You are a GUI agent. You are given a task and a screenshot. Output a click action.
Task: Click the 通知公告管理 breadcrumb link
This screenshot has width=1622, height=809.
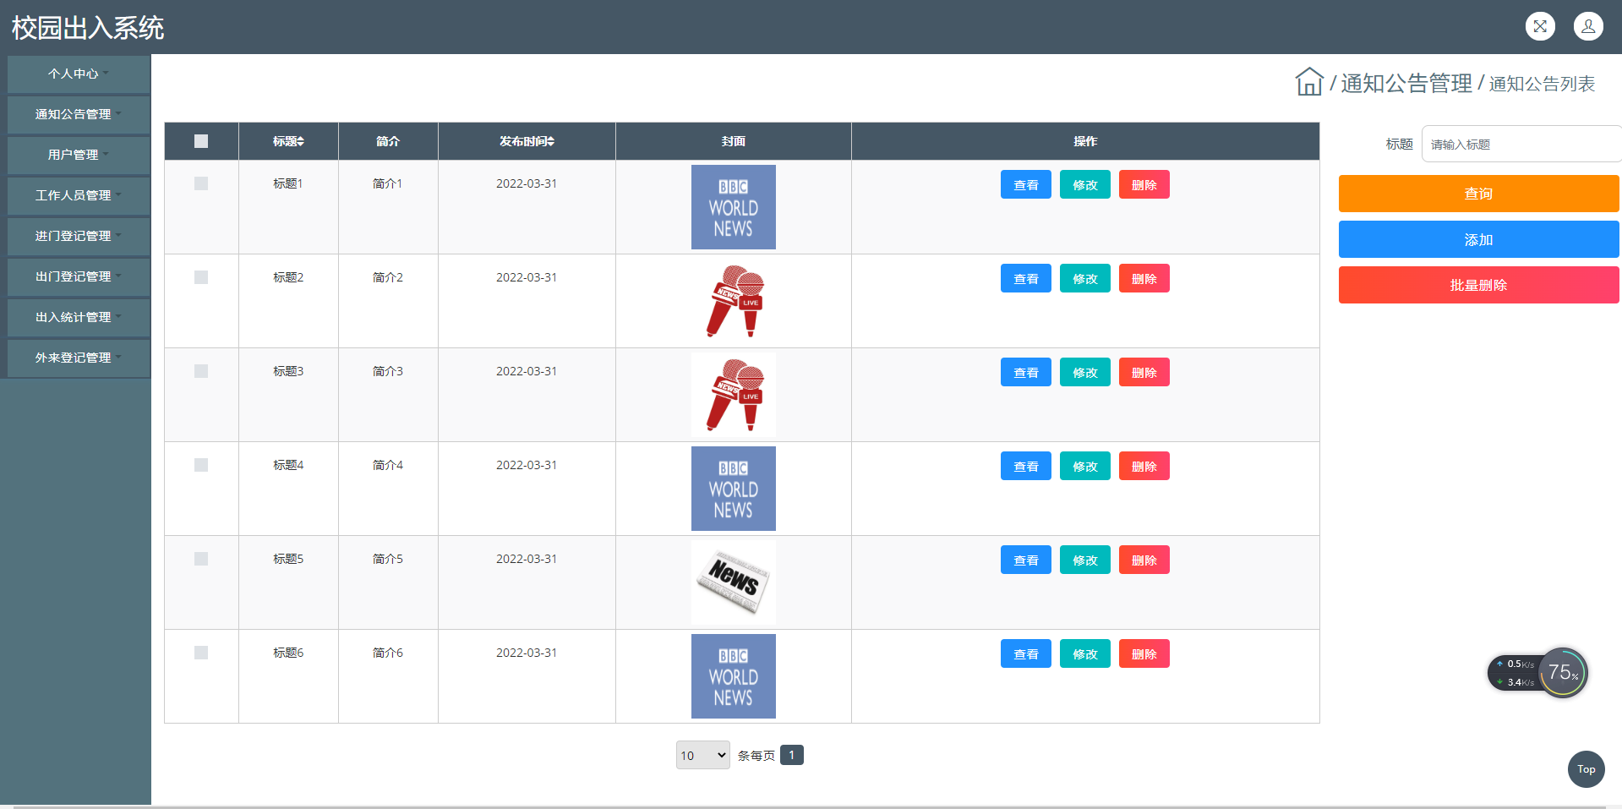(1406, 83)
